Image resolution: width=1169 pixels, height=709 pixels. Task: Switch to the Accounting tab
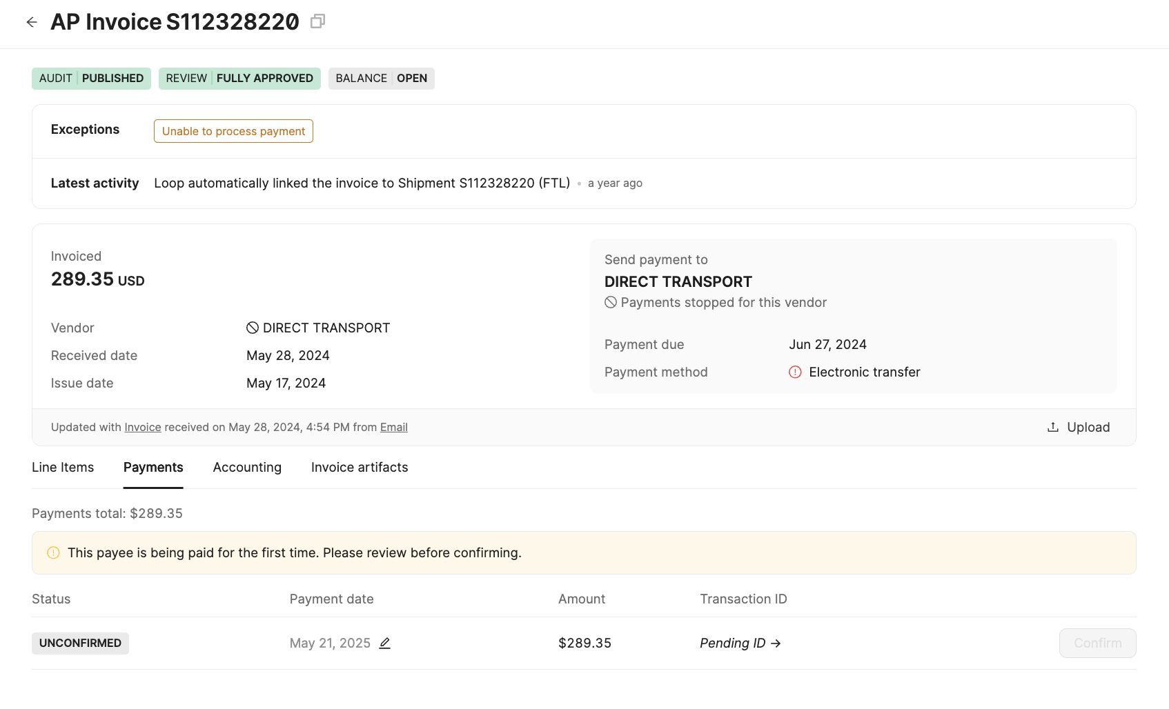(x=247, y=467)
